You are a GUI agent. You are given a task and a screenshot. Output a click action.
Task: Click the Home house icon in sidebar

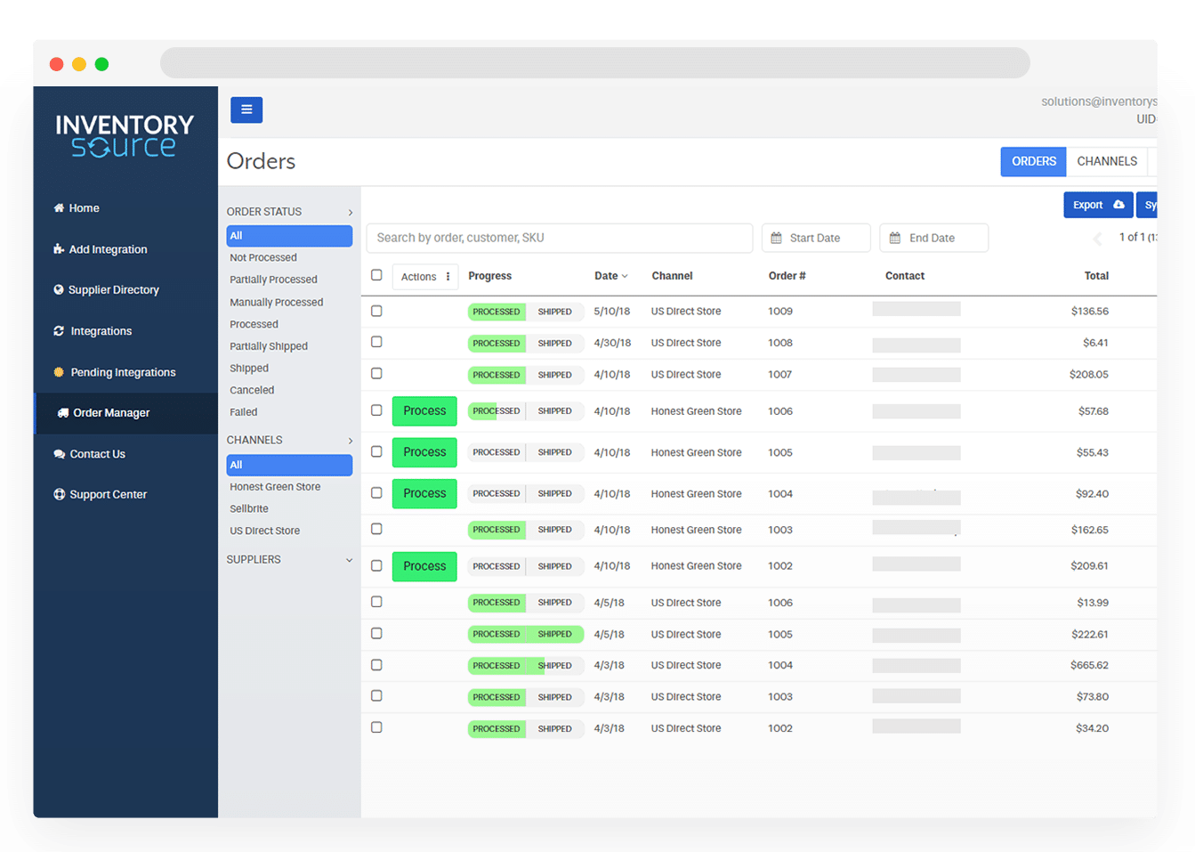coord(59,208)
